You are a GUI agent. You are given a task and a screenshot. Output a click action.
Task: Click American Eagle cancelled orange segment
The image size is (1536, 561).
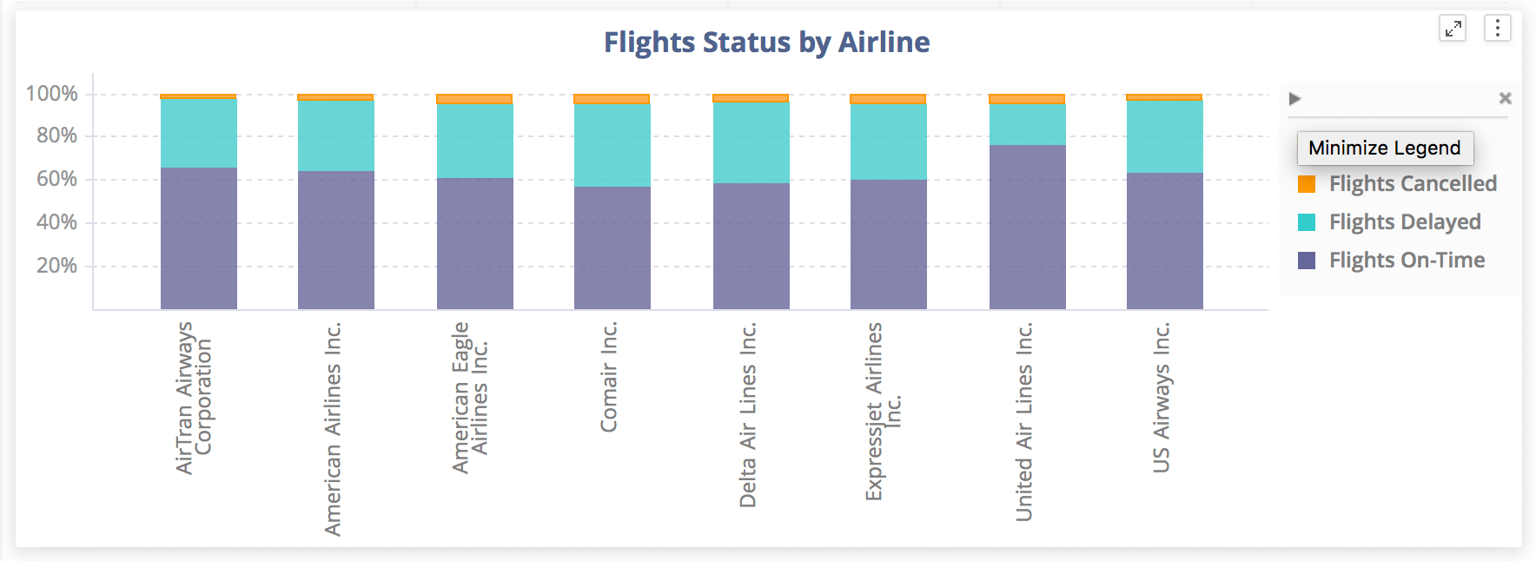474,99
